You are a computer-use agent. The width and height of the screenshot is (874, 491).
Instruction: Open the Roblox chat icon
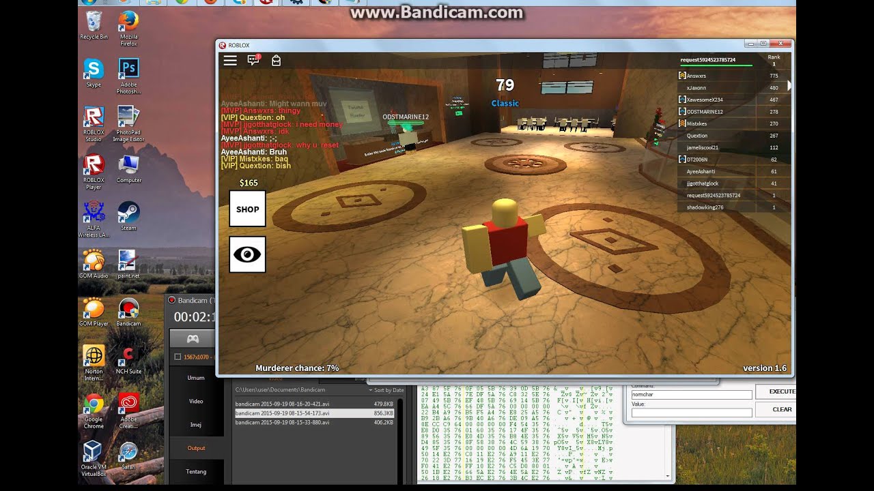253,60
